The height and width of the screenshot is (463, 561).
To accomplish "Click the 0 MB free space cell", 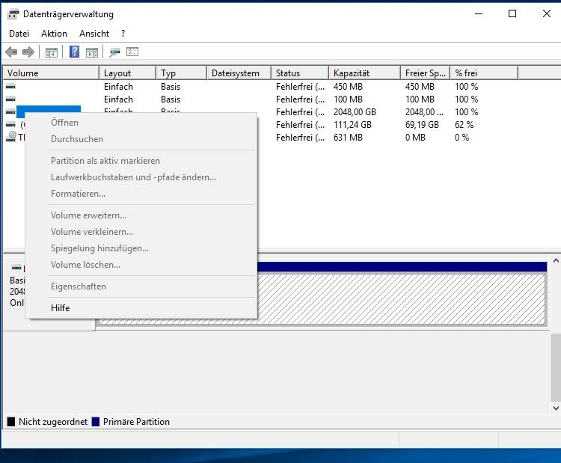I will coord(415,138).
